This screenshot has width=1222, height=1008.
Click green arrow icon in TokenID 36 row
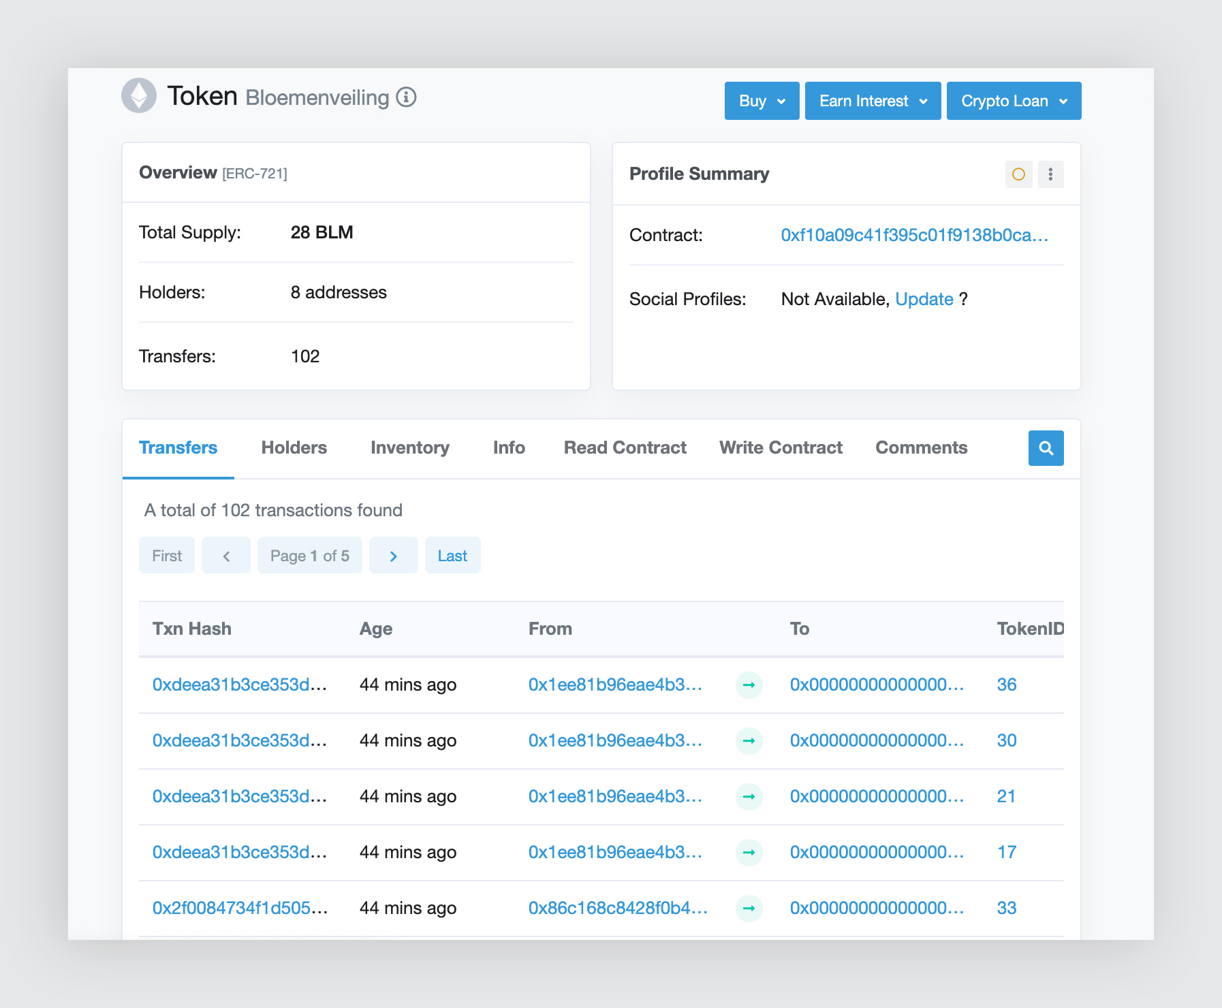(x=749, y=684)
